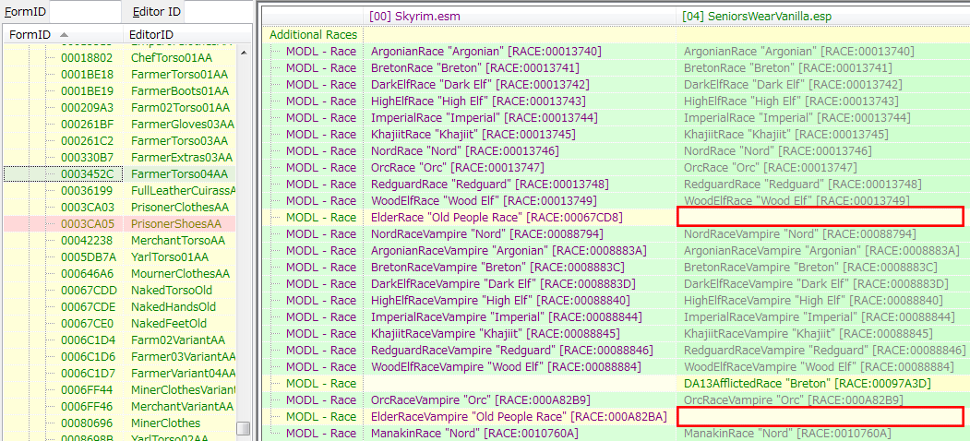The height and width of the screenshot is (441, 970).
Task: Click Skyrim.esm DarkElfRace "Dark Elf" cell
Action: tap(480, 85)
